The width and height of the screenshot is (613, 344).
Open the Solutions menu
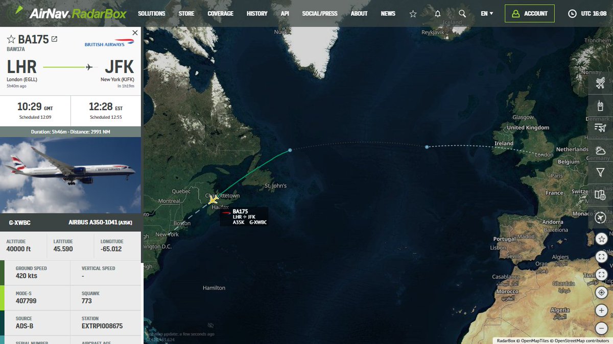pyautogui.click(x=152, y=14)
